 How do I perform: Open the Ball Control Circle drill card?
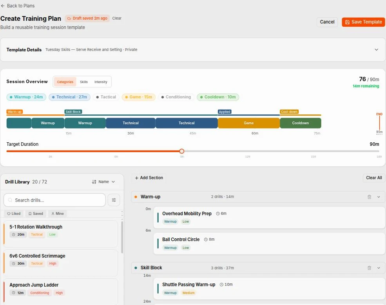point(269,244)
